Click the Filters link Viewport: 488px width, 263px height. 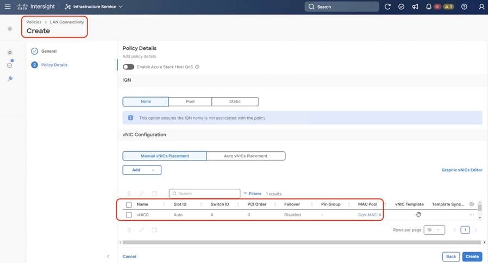point(255,194)
